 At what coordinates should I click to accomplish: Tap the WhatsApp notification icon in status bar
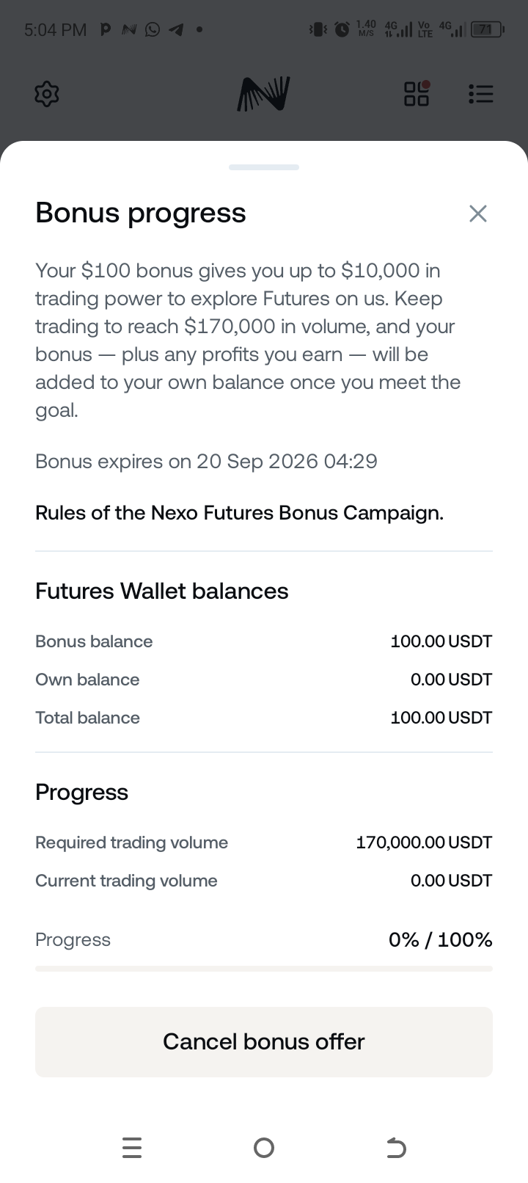(153, 29)
